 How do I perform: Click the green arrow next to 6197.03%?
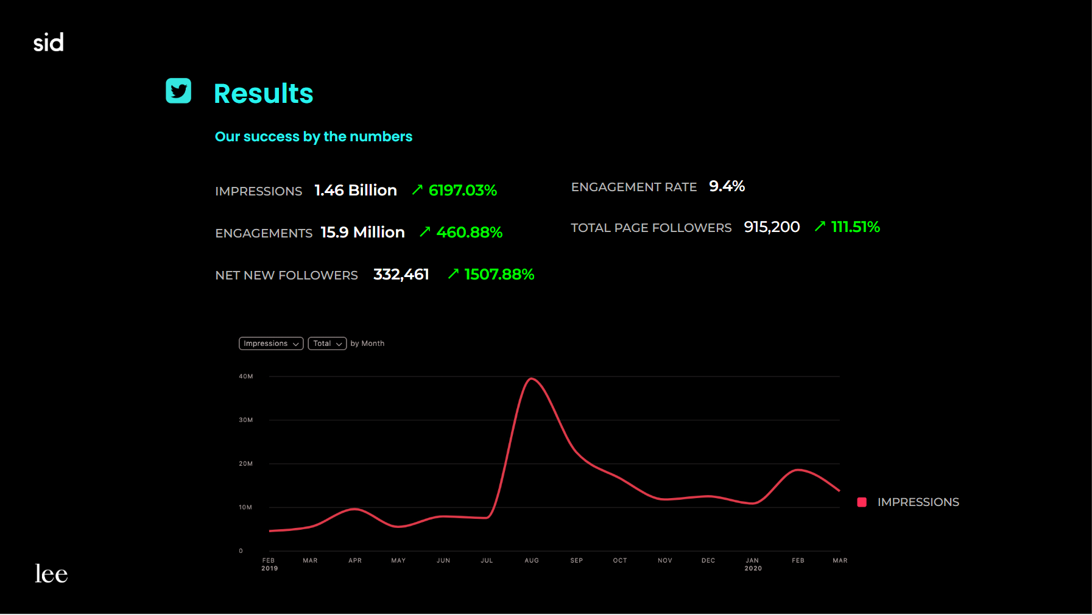[417, 190]
